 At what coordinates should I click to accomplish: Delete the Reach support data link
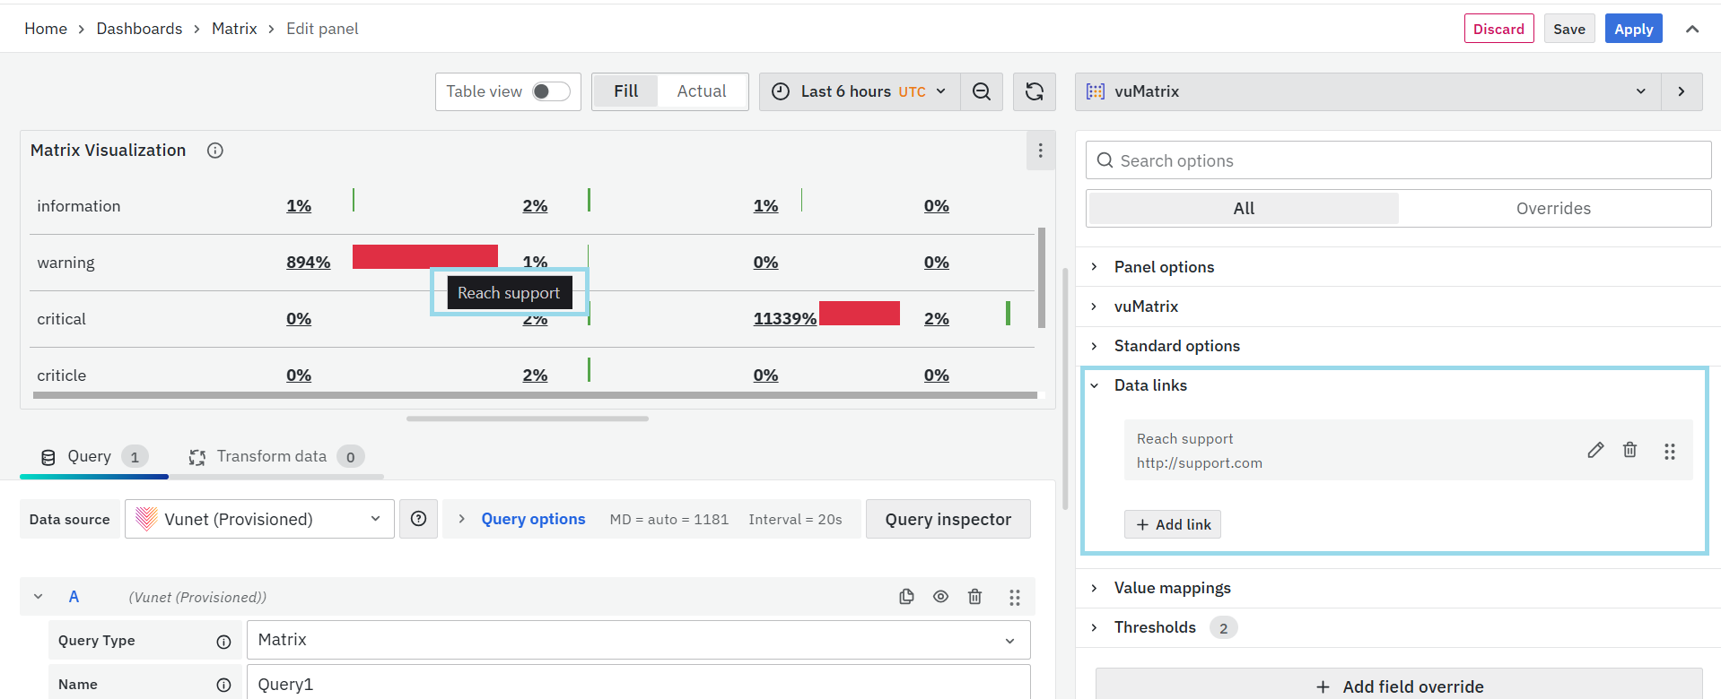[1629, 450]
